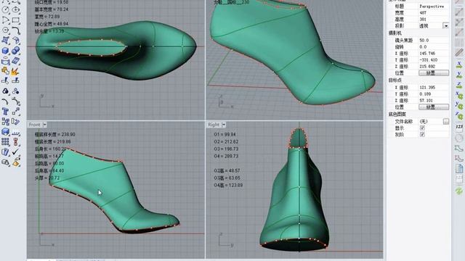Click the 标题 value Perspective
Image resolution: width=465 pixels, height=261 pixels.
432,7
